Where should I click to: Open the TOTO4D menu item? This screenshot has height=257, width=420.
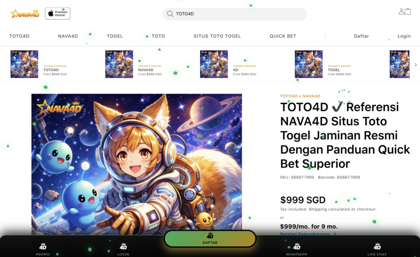pos(19,36)
